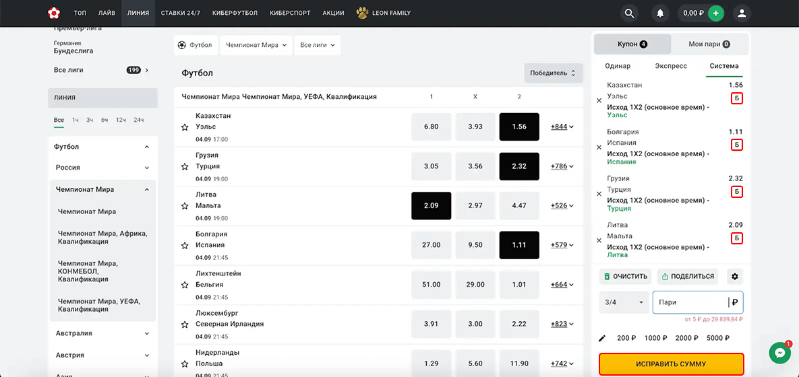Click the ОЧИСТИТЬ coupon button
The width and height of the screenshot is (799, 377).
pos(626,276)
